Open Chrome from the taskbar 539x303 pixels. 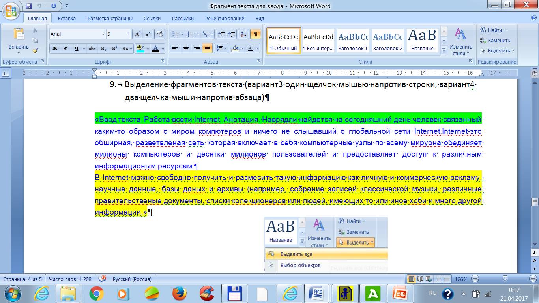tap(96, 294)
